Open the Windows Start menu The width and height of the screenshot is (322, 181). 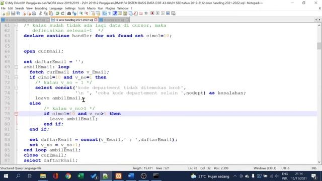6,176
